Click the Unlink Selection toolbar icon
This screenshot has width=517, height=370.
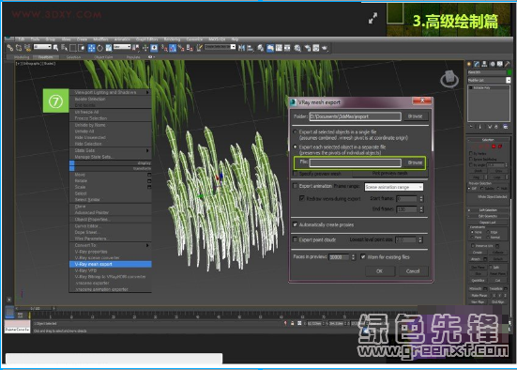click(19, 48)
